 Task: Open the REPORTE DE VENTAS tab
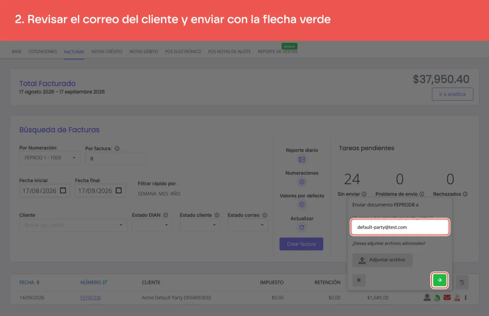click(277, 52)
